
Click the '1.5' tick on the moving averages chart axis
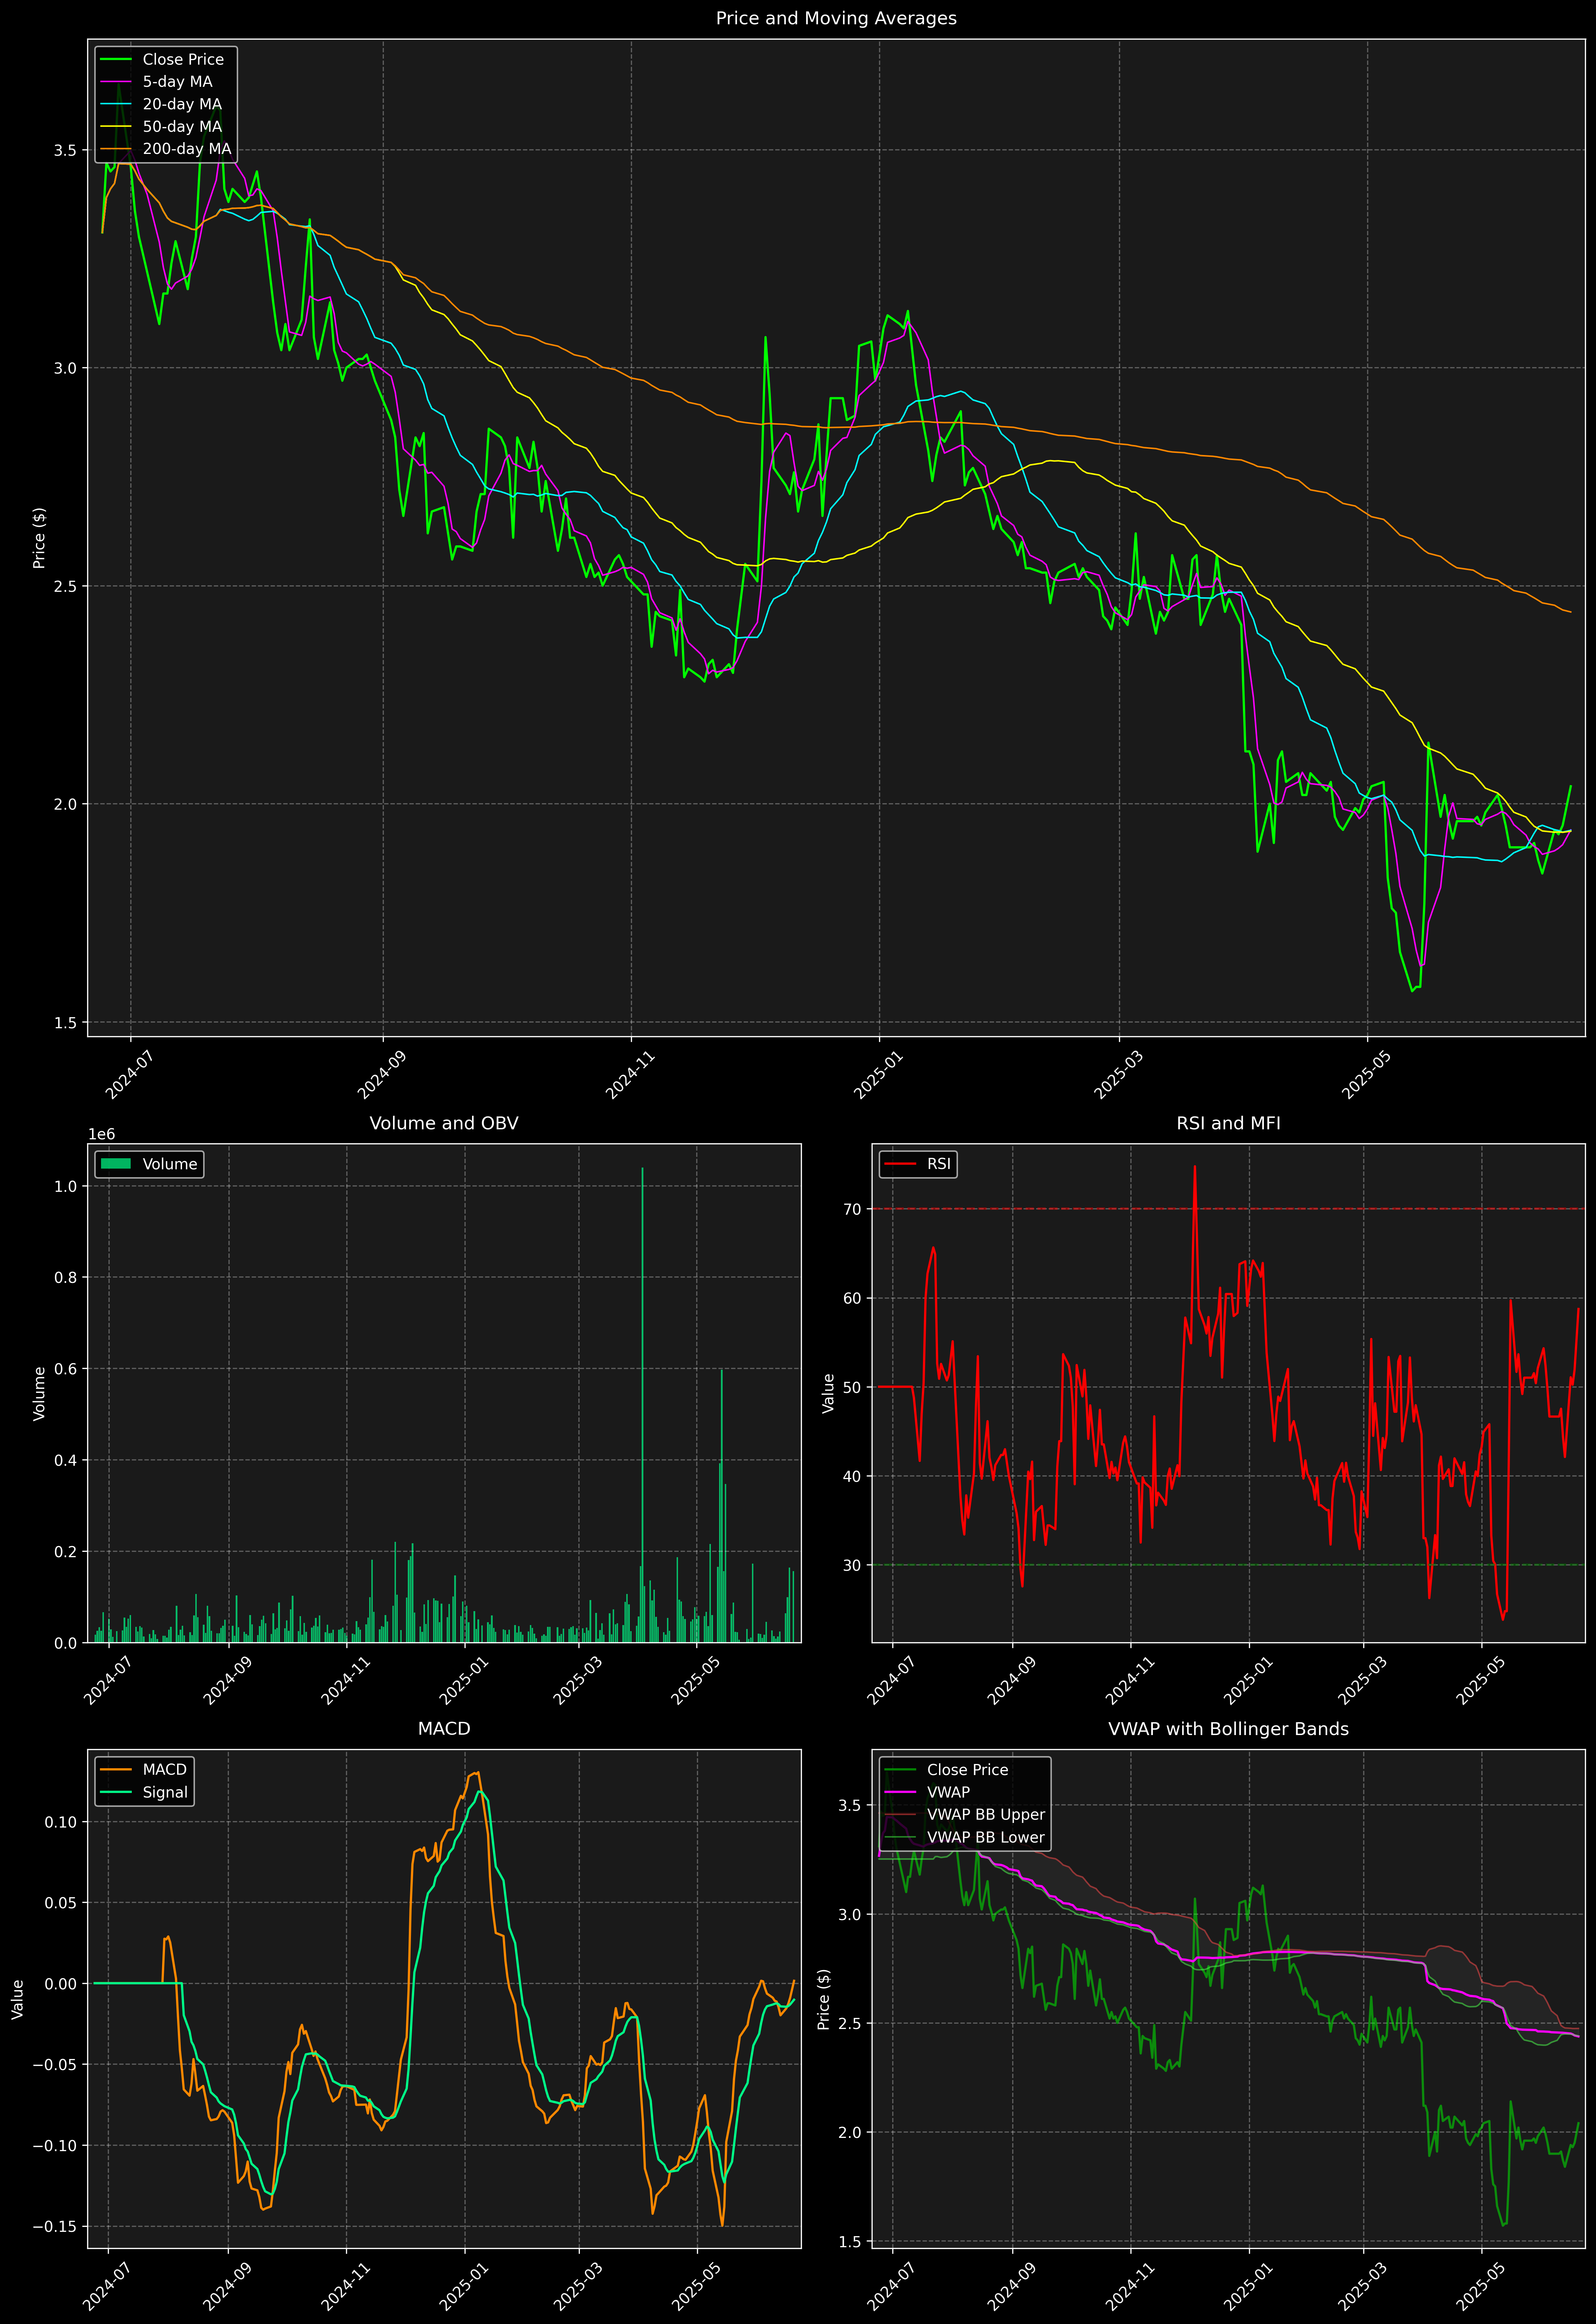pos(66,1022)
